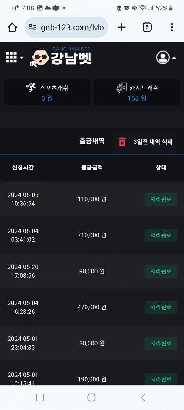Open the browser three-dot menu
This screenshot has width=184, height=410.
[x=171, y=27]
